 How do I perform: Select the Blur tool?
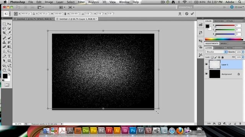(4, 51)
